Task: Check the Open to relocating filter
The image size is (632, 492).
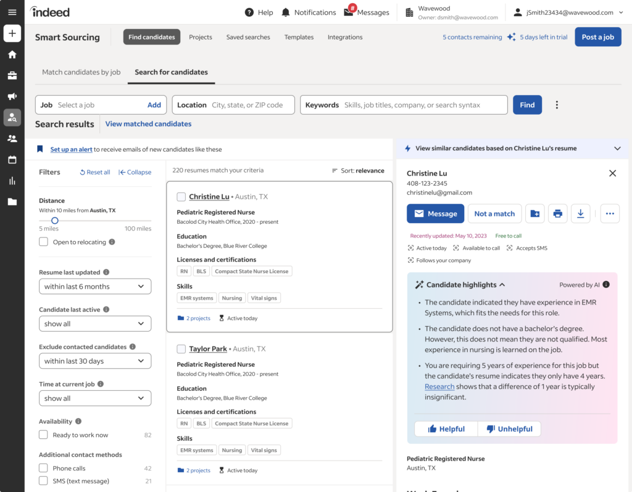Action: click(43, 241)
